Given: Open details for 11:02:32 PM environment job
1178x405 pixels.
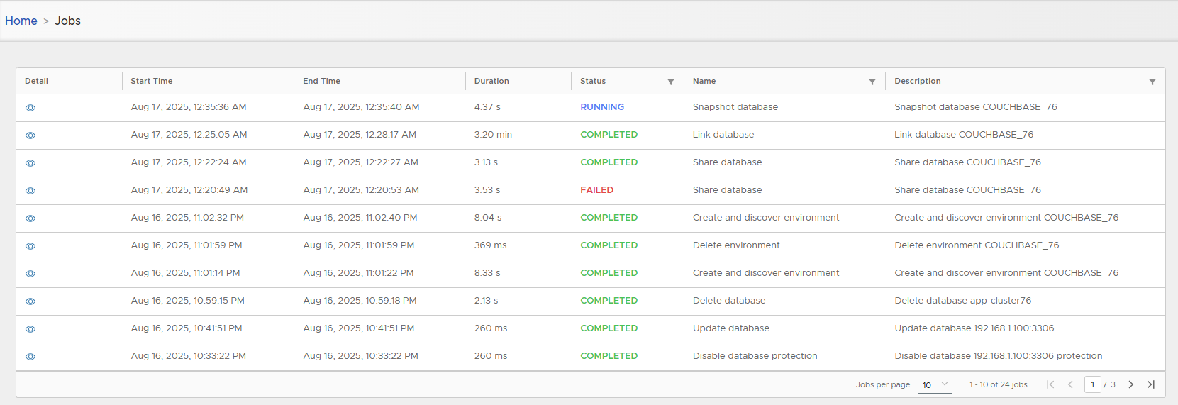Looking at the screenshot, I should (x=30, y=218).
